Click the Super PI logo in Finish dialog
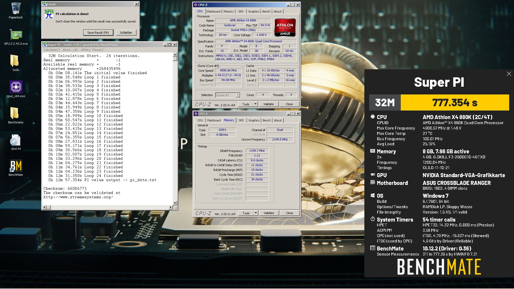 coord(49,14)
